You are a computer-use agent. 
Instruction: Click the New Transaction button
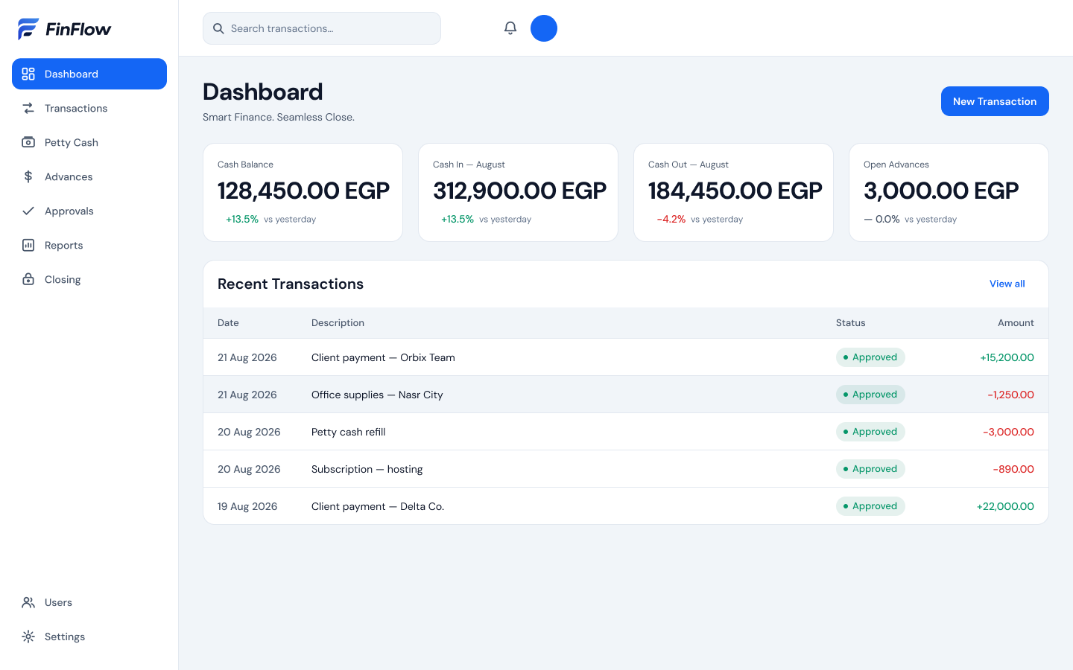[995, 101]
